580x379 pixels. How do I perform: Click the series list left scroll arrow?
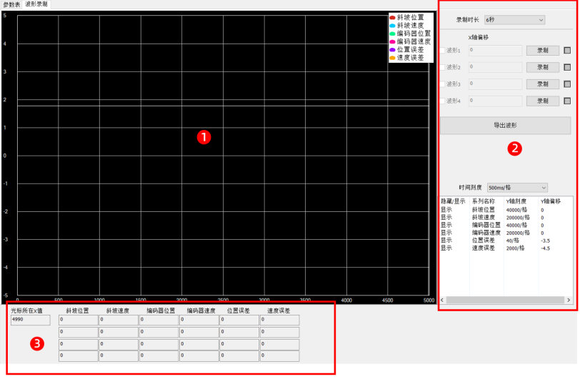click(x=442, y=300)
